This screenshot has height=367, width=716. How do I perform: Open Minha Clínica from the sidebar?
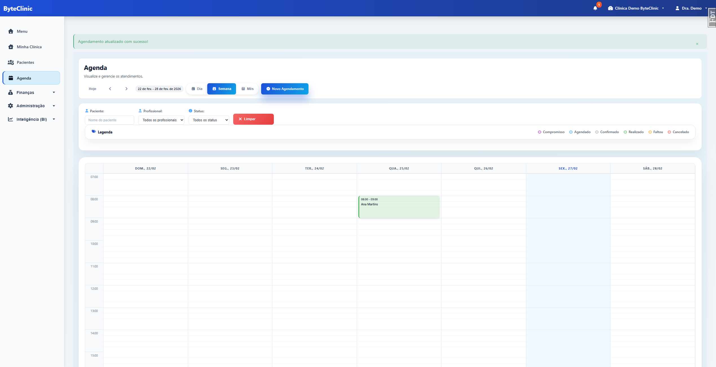pyautogui.click(x=29, y=47)
